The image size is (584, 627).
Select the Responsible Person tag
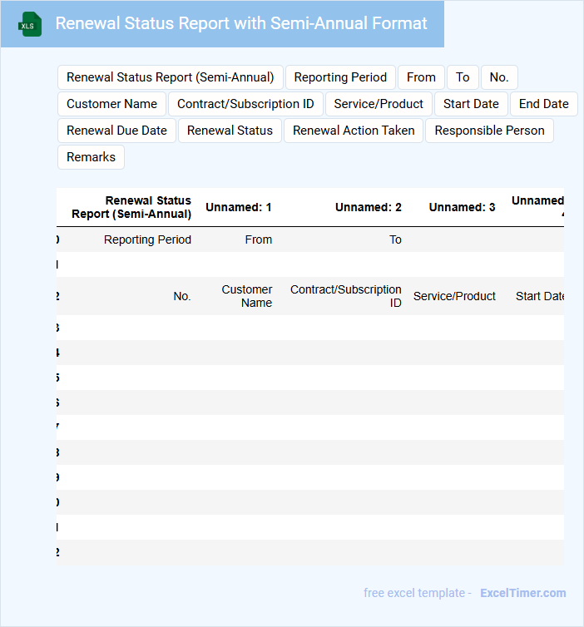[x=489, y=131]
